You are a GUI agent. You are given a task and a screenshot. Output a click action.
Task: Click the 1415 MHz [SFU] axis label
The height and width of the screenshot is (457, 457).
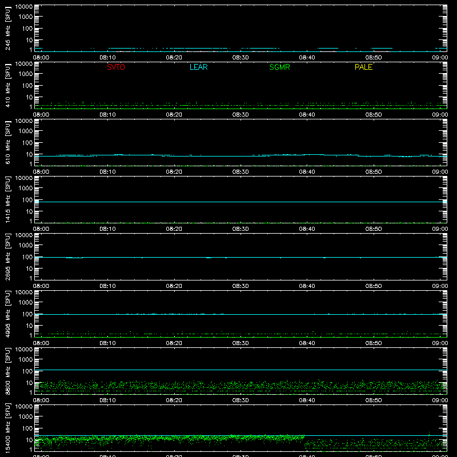(7, 199)
